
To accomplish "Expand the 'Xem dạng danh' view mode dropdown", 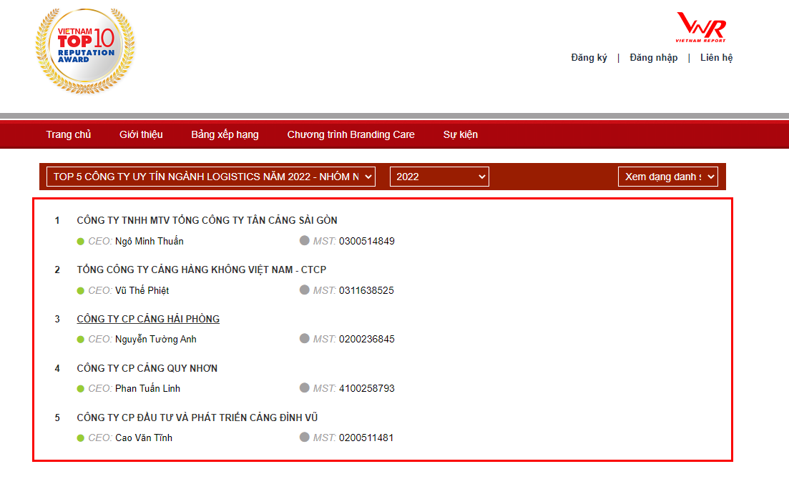I will click(667, 177).
